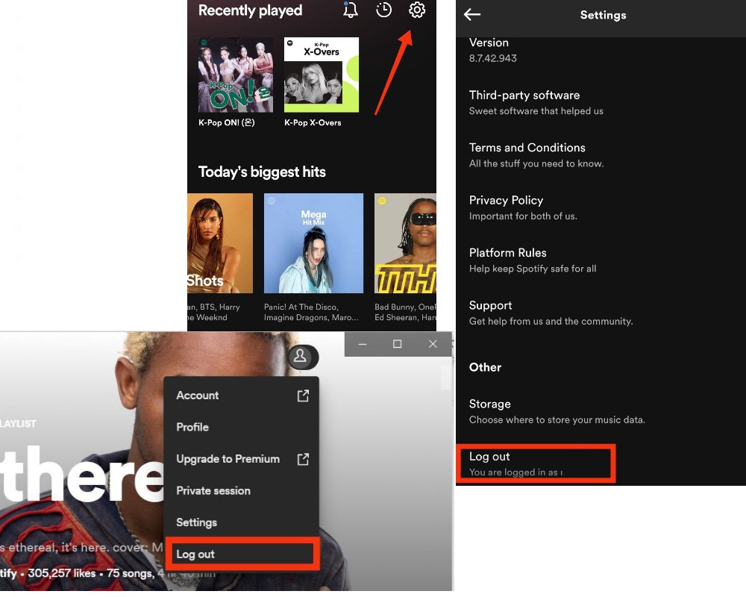
Task: Maximize the Spotify desktop window
Action: (398, 344)
